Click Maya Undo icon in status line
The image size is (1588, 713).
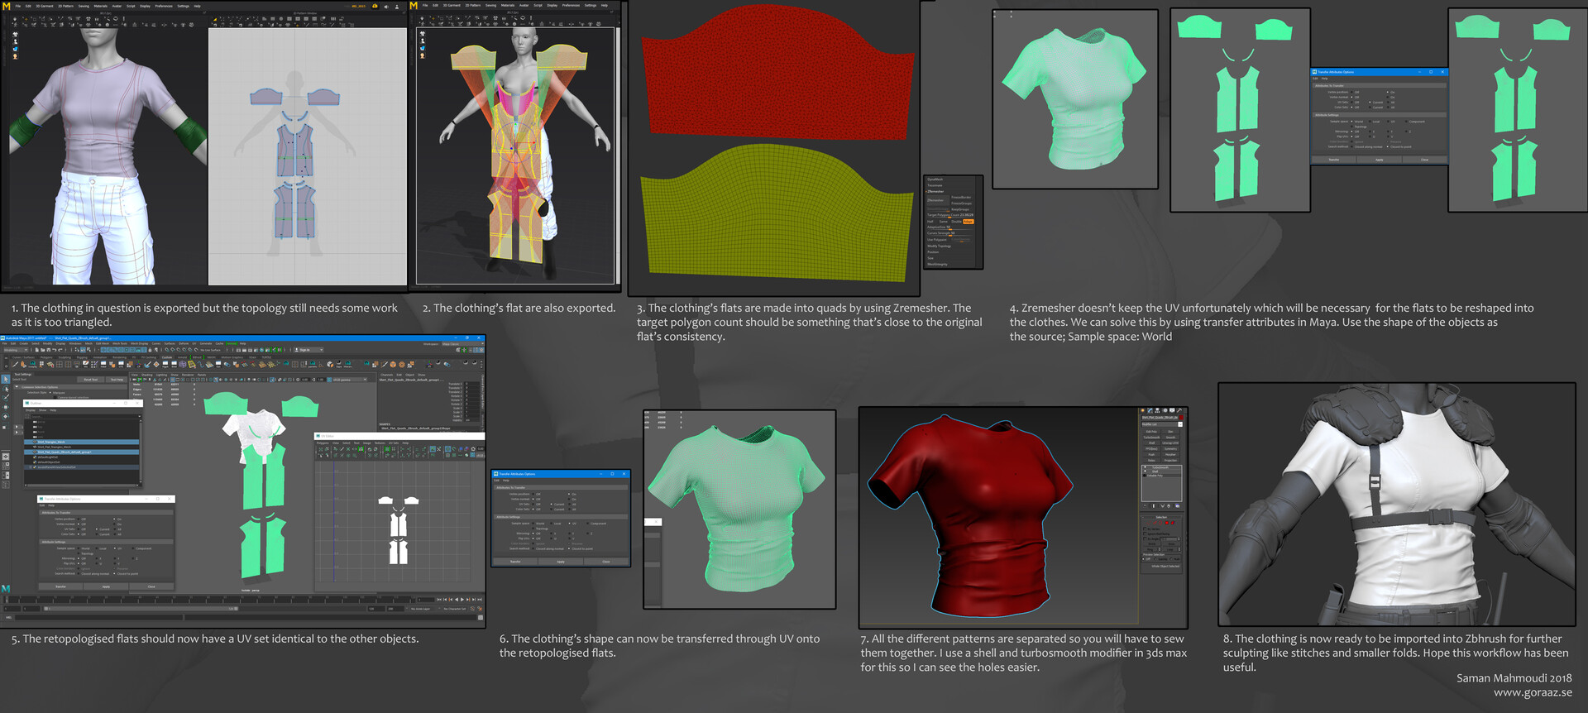(x=55, y=350)
